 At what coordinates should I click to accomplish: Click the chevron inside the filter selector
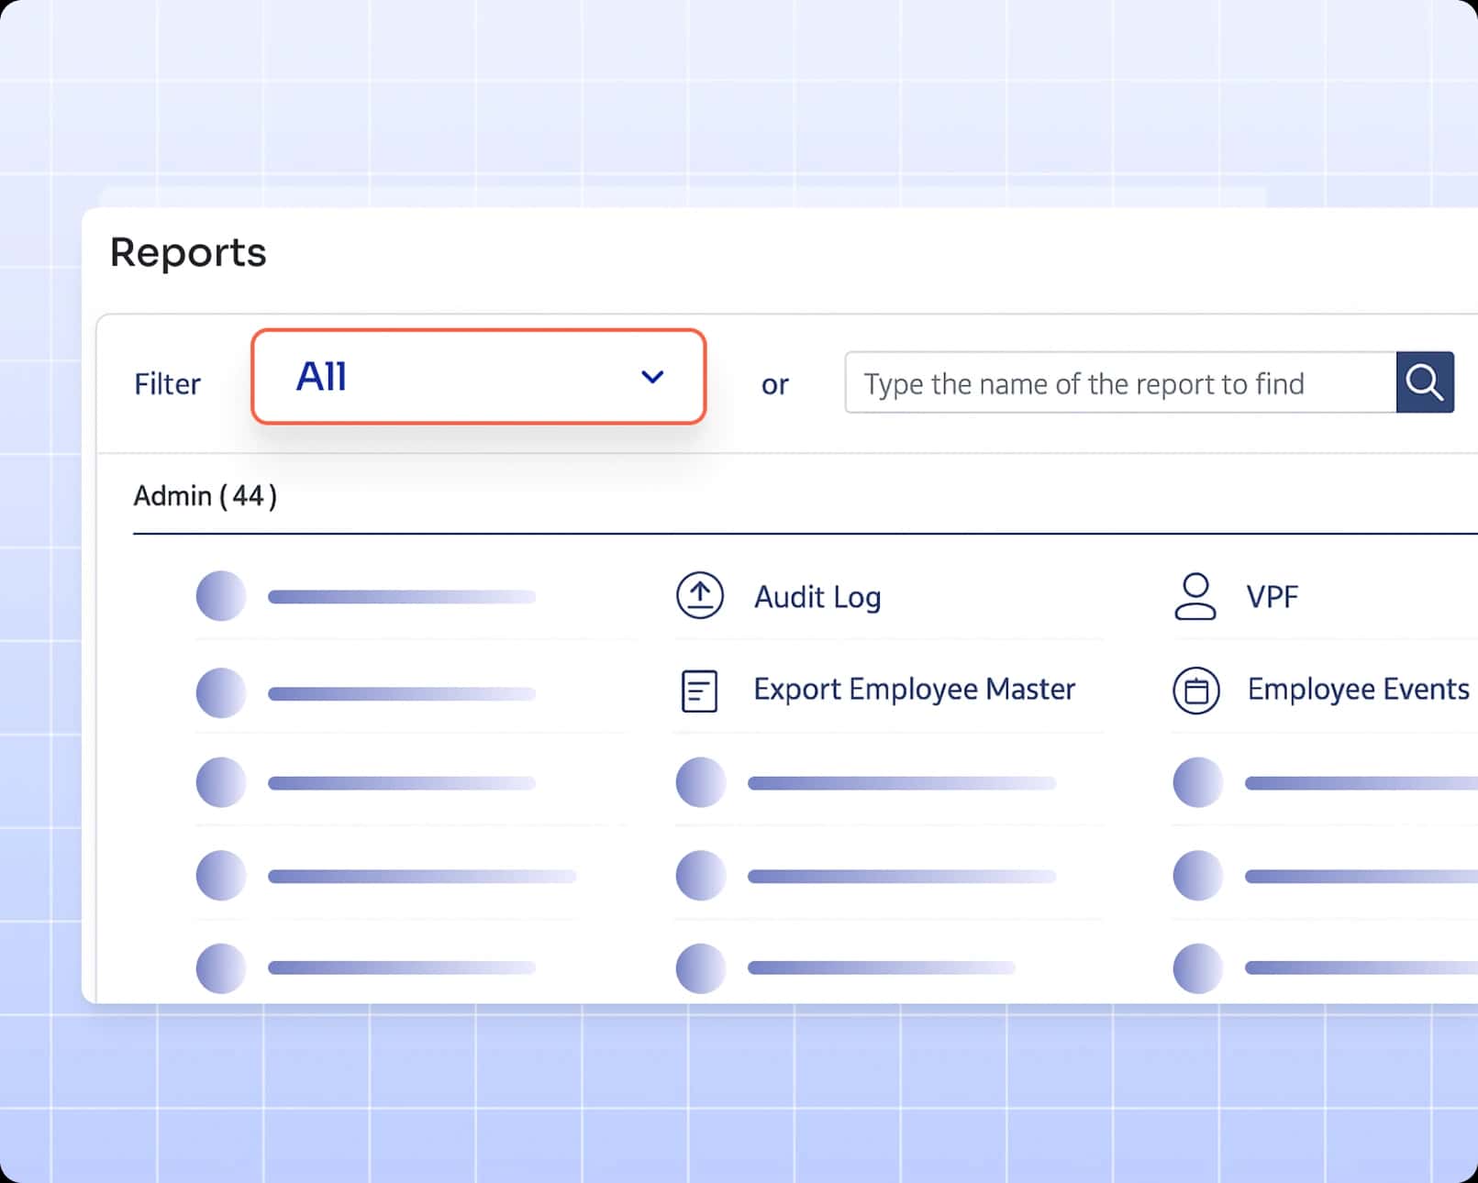point(652,377)
